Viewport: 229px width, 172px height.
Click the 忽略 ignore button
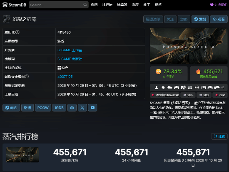184,19
